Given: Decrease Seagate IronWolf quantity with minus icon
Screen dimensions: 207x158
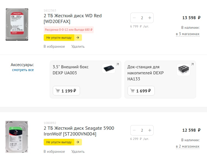Looking at the screenshot, I should (134, 130).
